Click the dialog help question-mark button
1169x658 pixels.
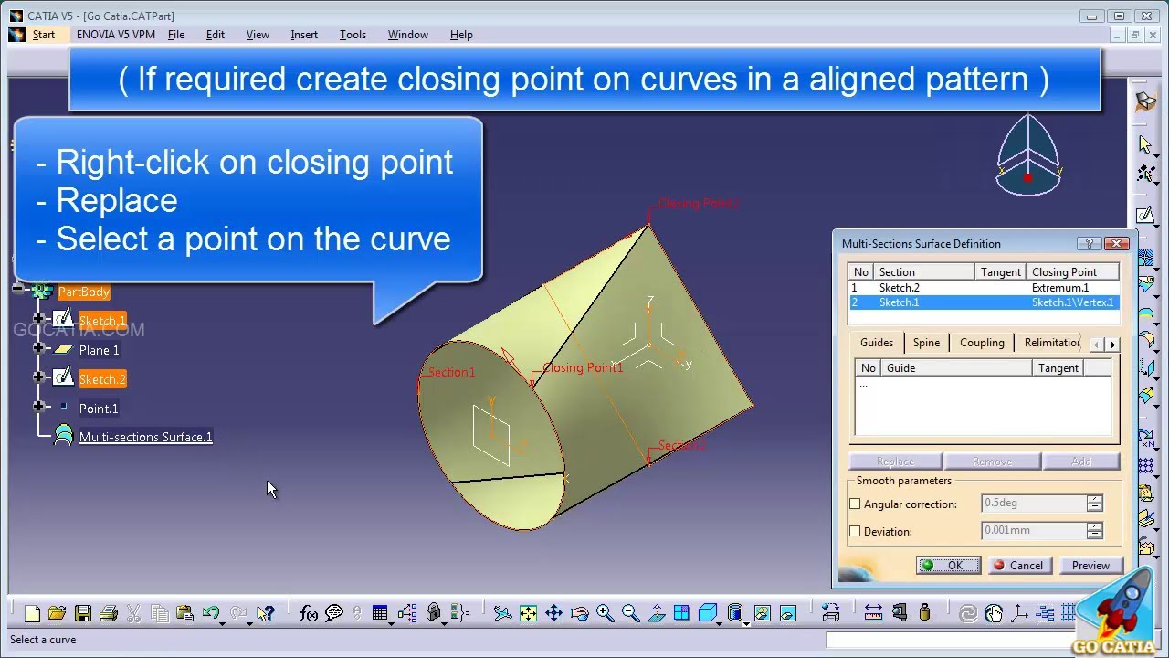tap(1088, 244)
